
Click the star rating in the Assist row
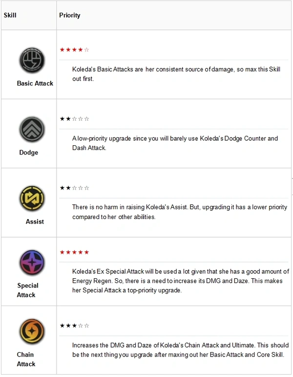[74, 188]
